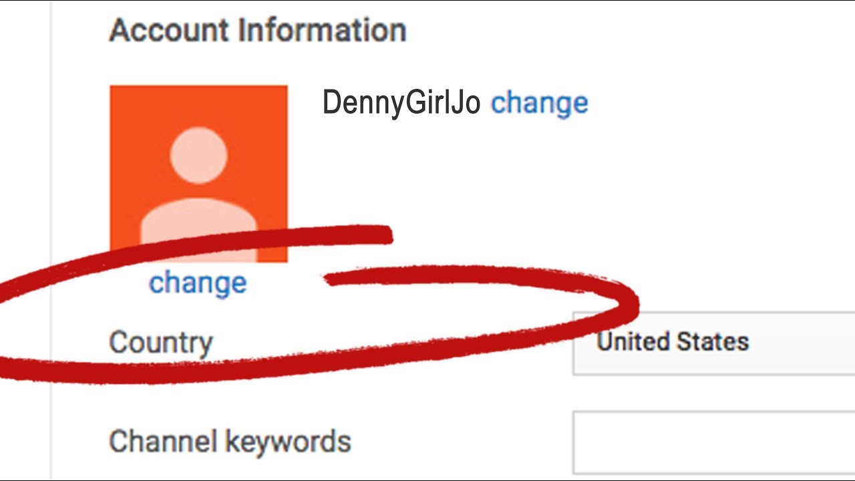Select the United States value in Country
This screenshot has width=855, height=481.
(x=673, y=342)
